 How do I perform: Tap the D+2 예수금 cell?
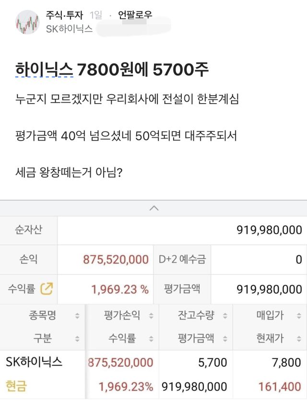click(x=182, y=260)
